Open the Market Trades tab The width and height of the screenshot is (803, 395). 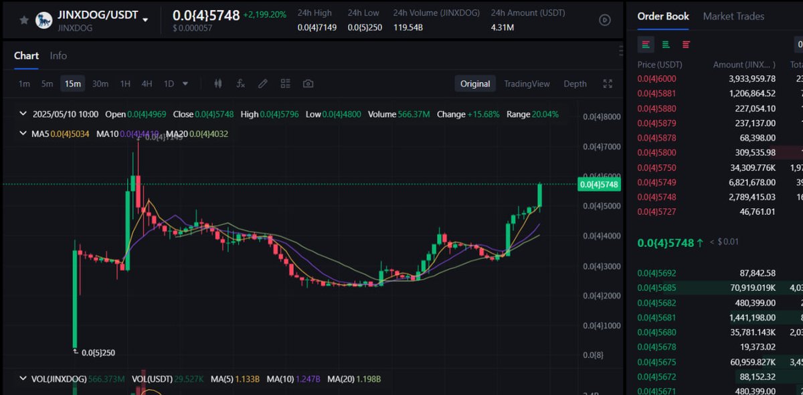tap(733, 16)
